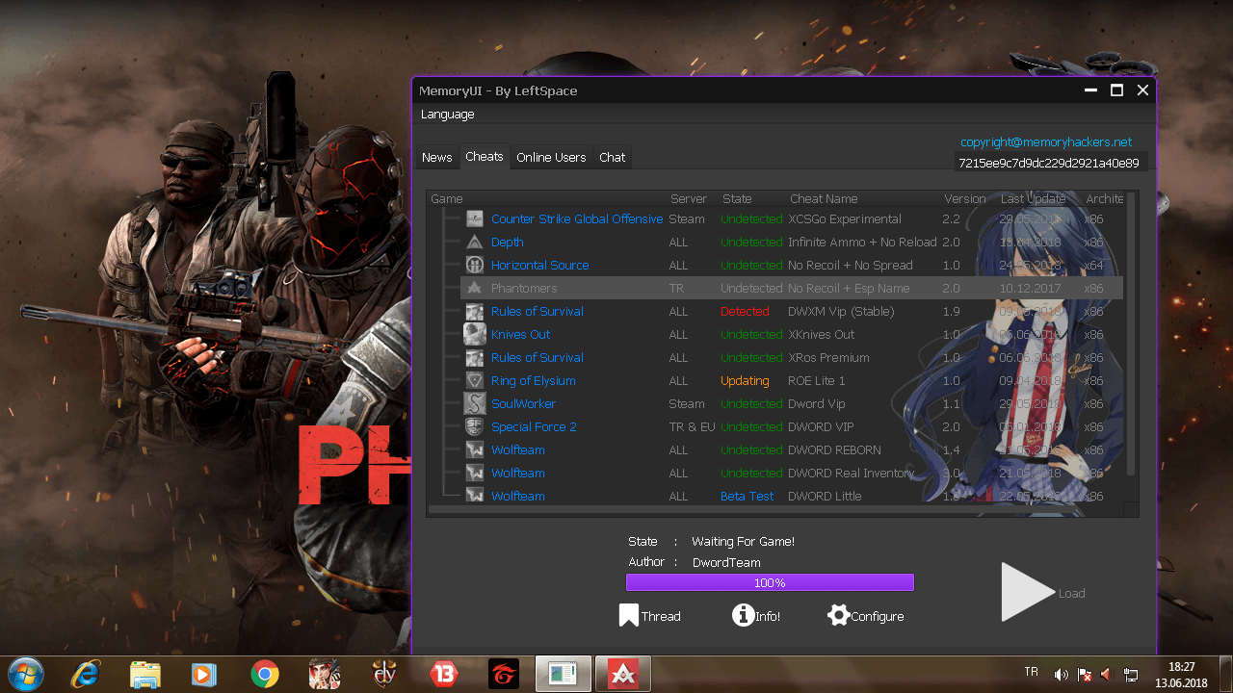Launch Internet Explorer from the taskbar
The image size is (1233, 693).
pos(86,675)
